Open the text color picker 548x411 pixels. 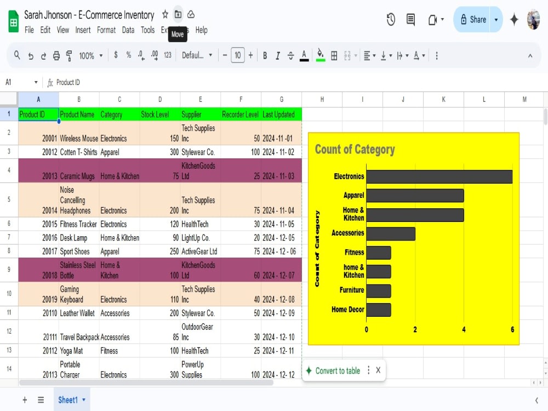coord(304,55)
